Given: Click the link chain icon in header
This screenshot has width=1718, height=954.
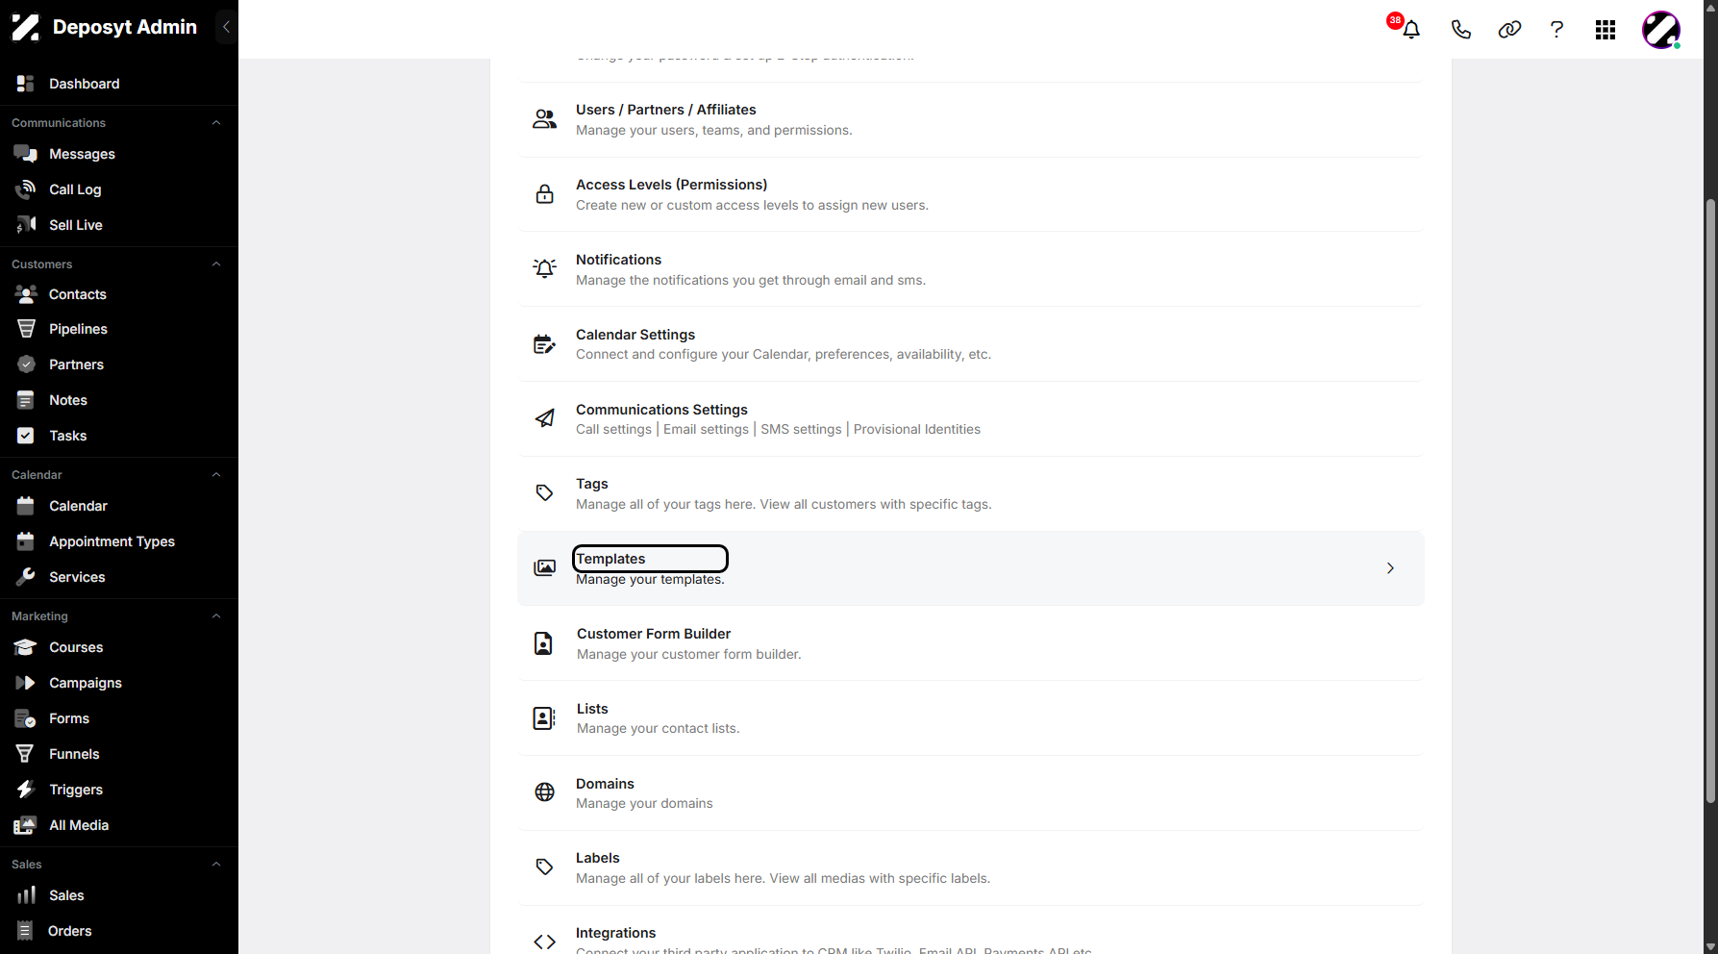Looking at the screenshot, I should pos(1509,30).
